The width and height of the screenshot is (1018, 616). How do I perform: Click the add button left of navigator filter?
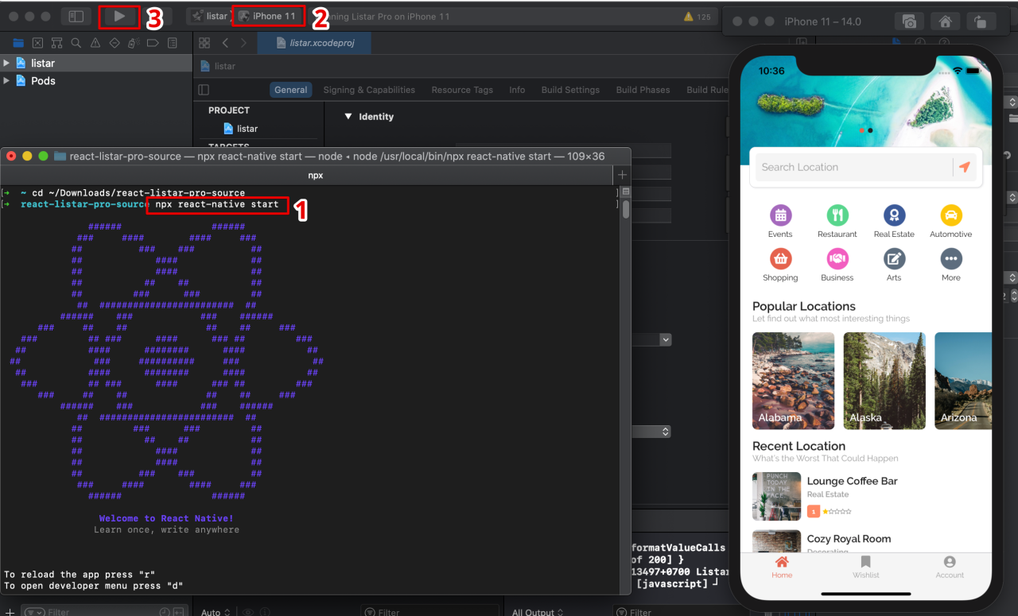click(10, 612)
